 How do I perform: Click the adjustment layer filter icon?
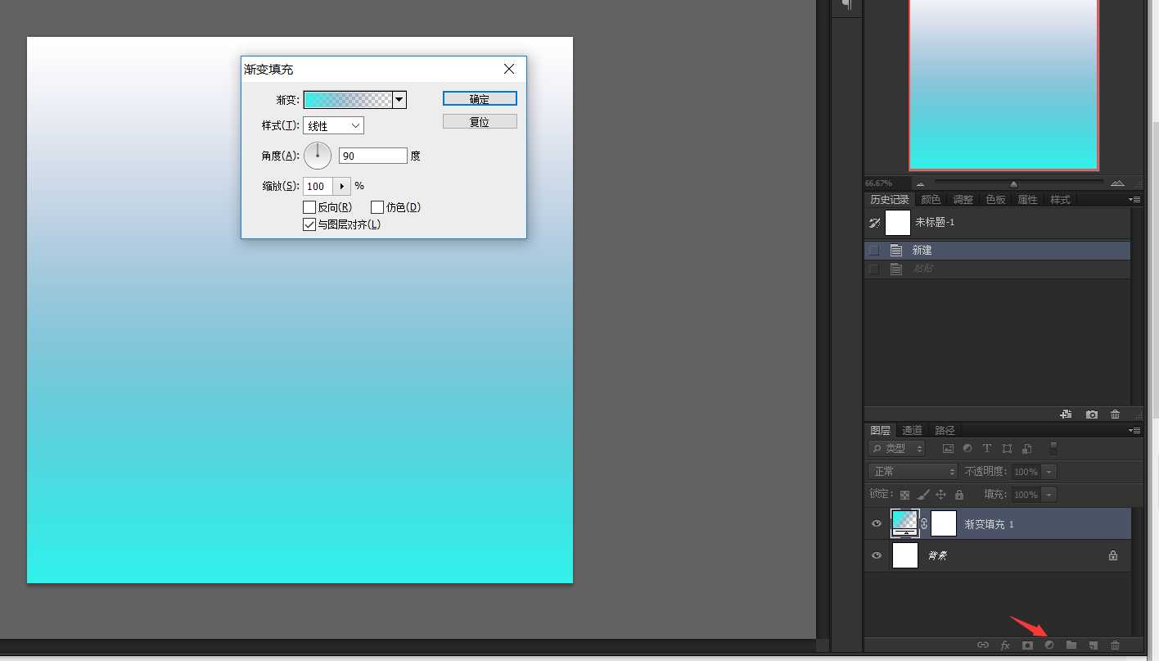pos(967,448)
